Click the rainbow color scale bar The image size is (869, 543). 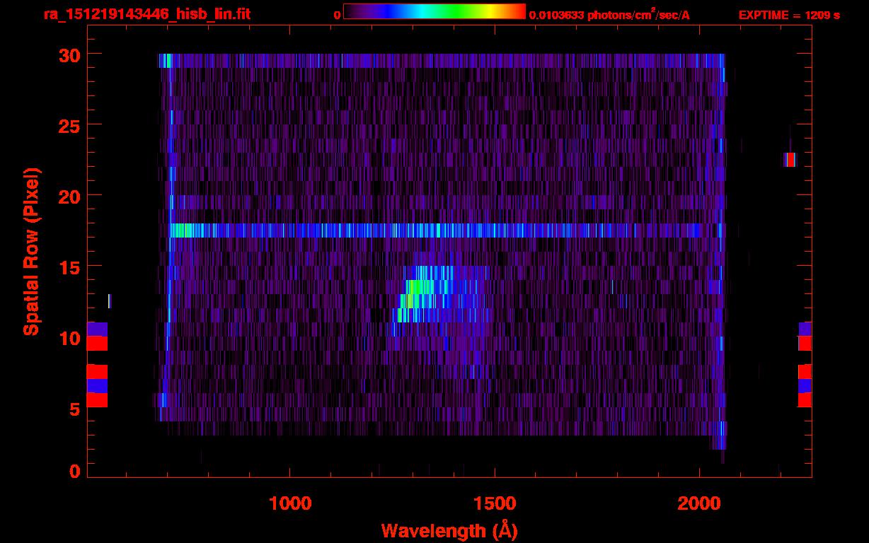pos(434,11)
